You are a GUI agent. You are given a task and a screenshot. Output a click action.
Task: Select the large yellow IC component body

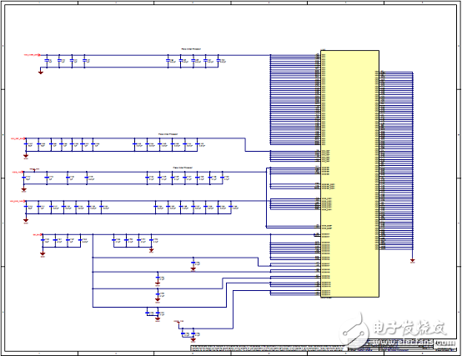349,173
